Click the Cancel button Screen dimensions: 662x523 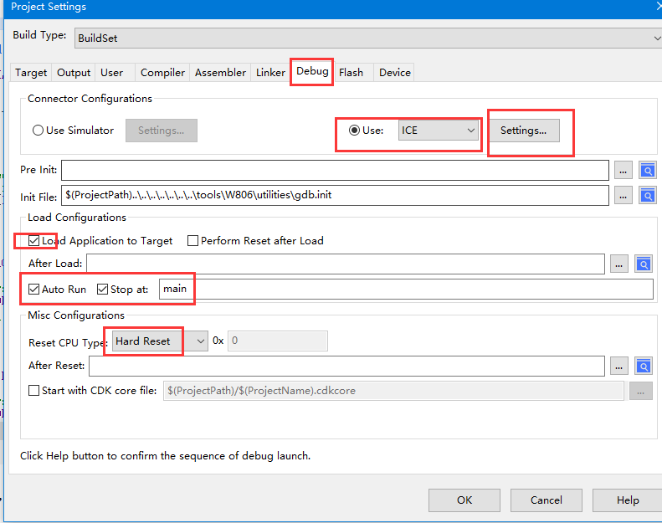tap(547, 500)
